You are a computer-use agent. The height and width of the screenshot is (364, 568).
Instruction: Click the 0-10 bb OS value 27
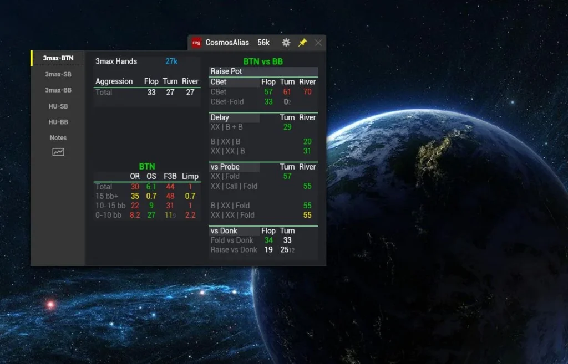click(x=151, y=215)
